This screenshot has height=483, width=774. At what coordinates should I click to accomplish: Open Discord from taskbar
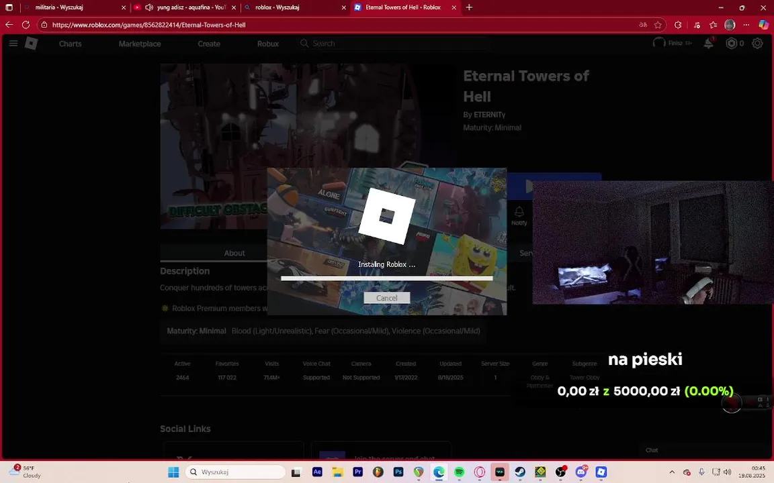tap(581, 472)
